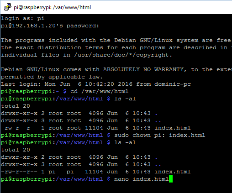Click the 'sudo chown pi: index.html' command
The width and height of the screenshot is (232, 193).
coord(159,135)
